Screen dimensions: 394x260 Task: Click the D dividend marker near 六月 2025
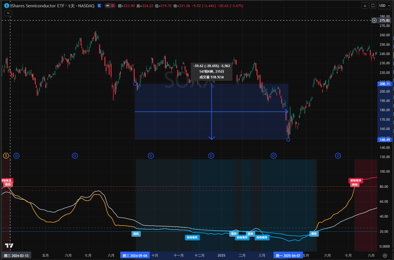pos(338,156)
